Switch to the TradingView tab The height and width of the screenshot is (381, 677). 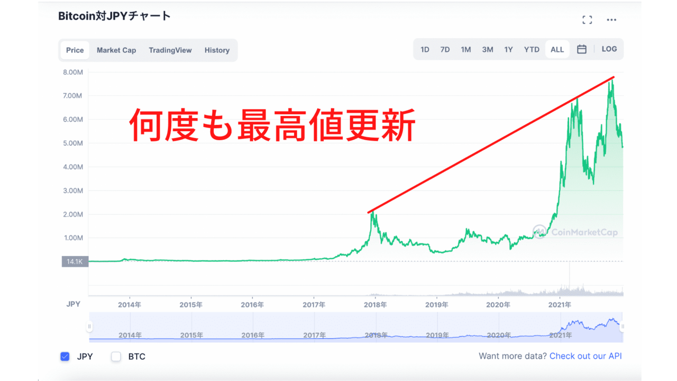(x=170, y=50)
